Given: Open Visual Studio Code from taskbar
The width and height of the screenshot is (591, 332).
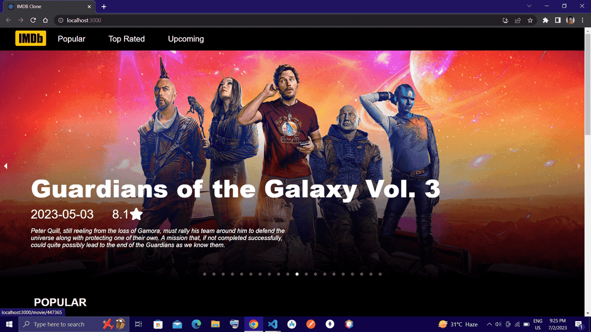Looking at the screenshot, I should pos(273,324).
